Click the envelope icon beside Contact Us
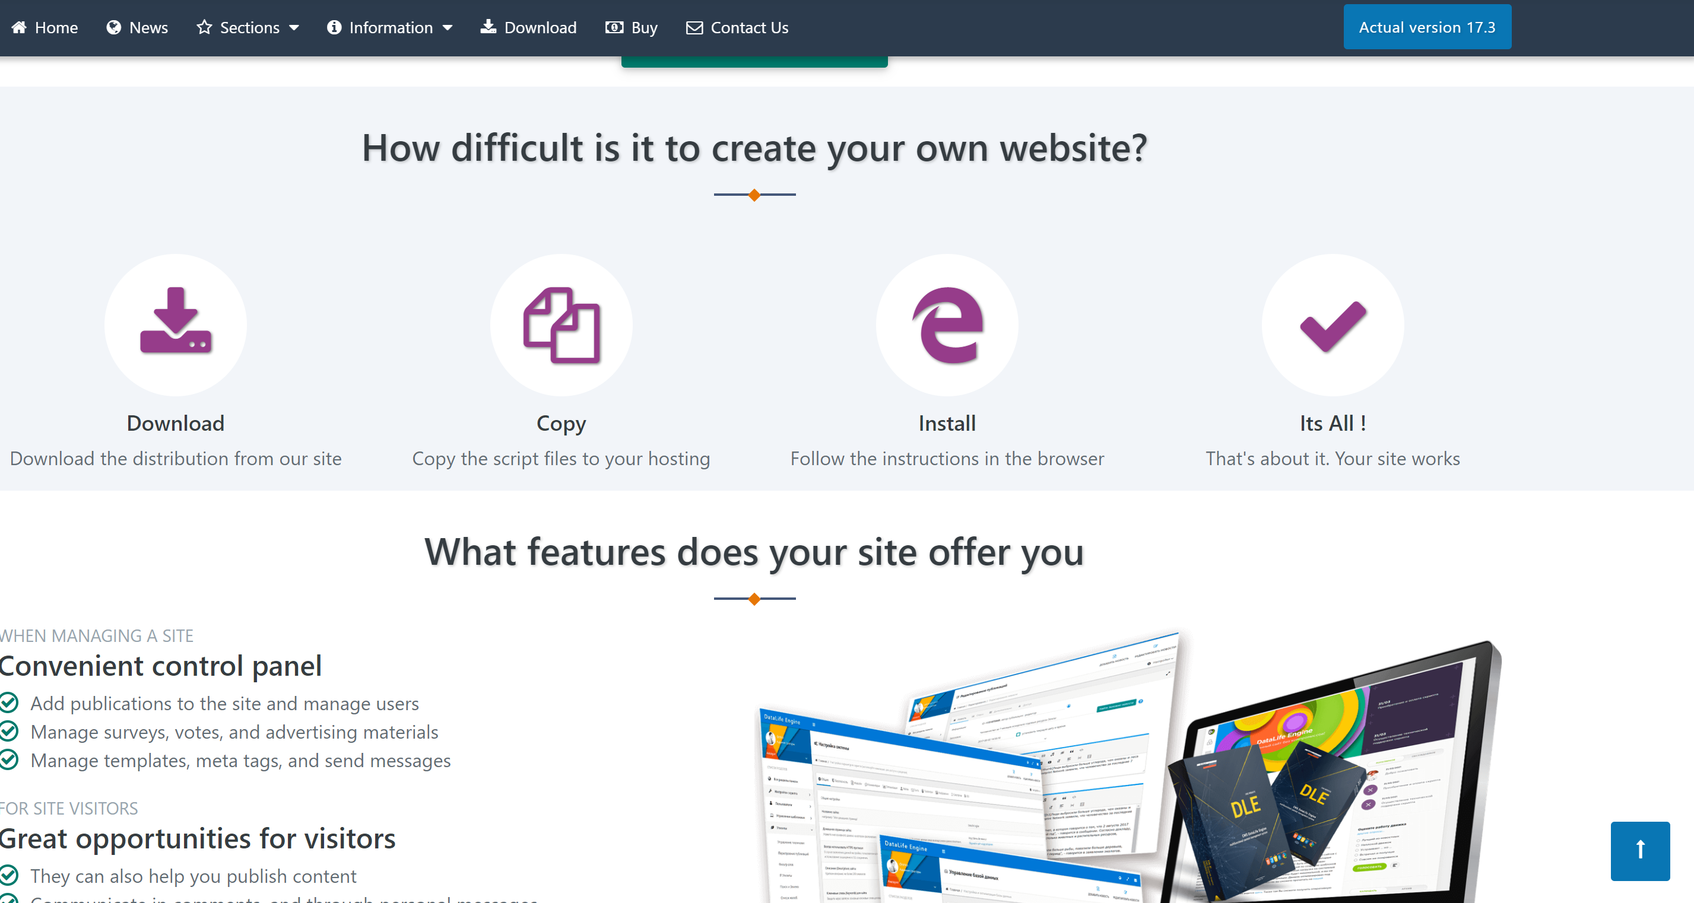Viewport: 1694px width, 903px height. [694, 27]
